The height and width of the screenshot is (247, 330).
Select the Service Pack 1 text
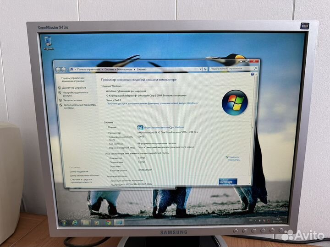[x=114, y=100]
